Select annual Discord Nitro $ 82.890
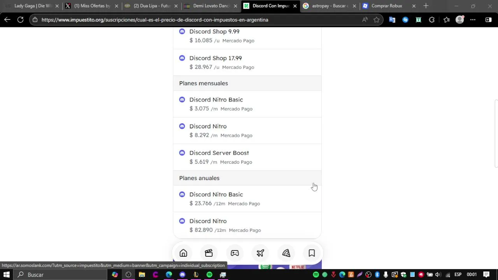498x280 pixels. [x=247, y=225]
